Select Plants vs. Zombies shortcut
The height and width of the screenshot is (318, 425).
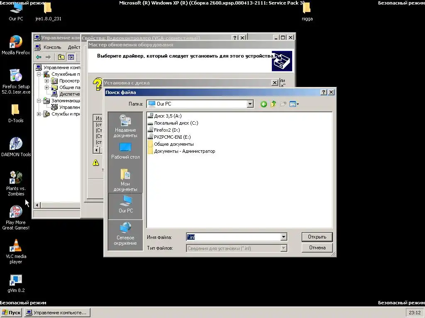[x=16, y=183]
